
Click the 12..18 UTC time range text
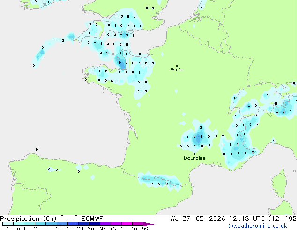(247, 219)
